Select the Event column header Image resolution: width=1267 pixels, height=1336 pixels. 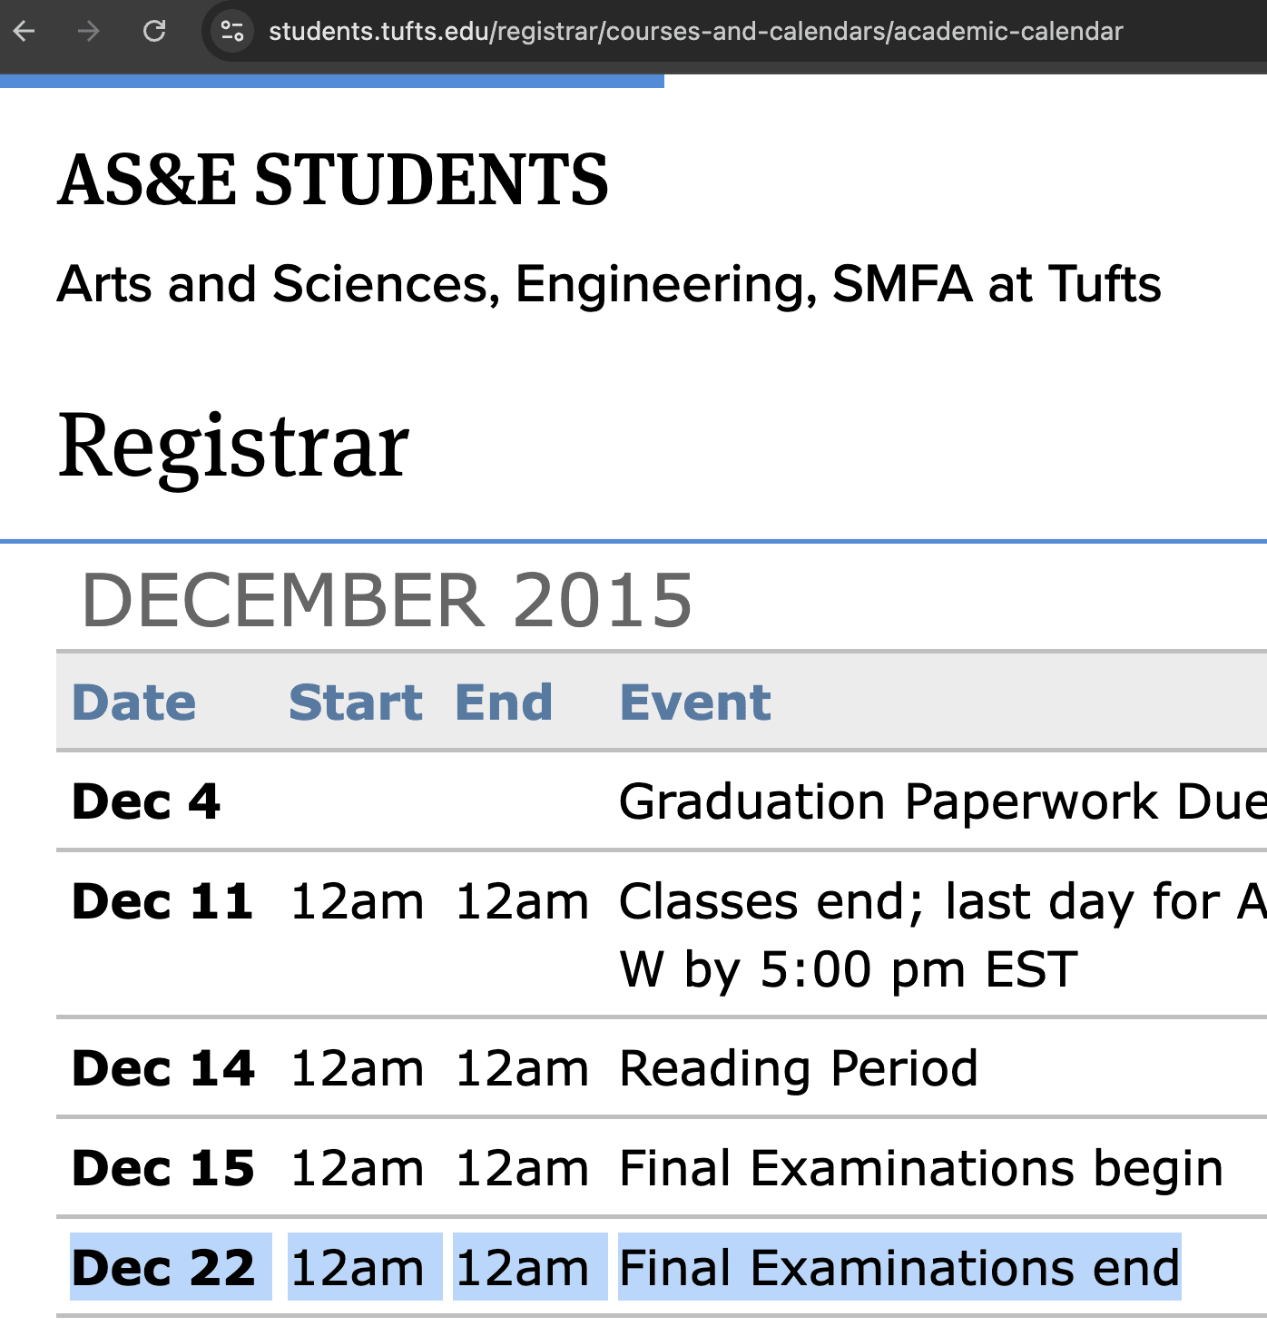point(695,702)
